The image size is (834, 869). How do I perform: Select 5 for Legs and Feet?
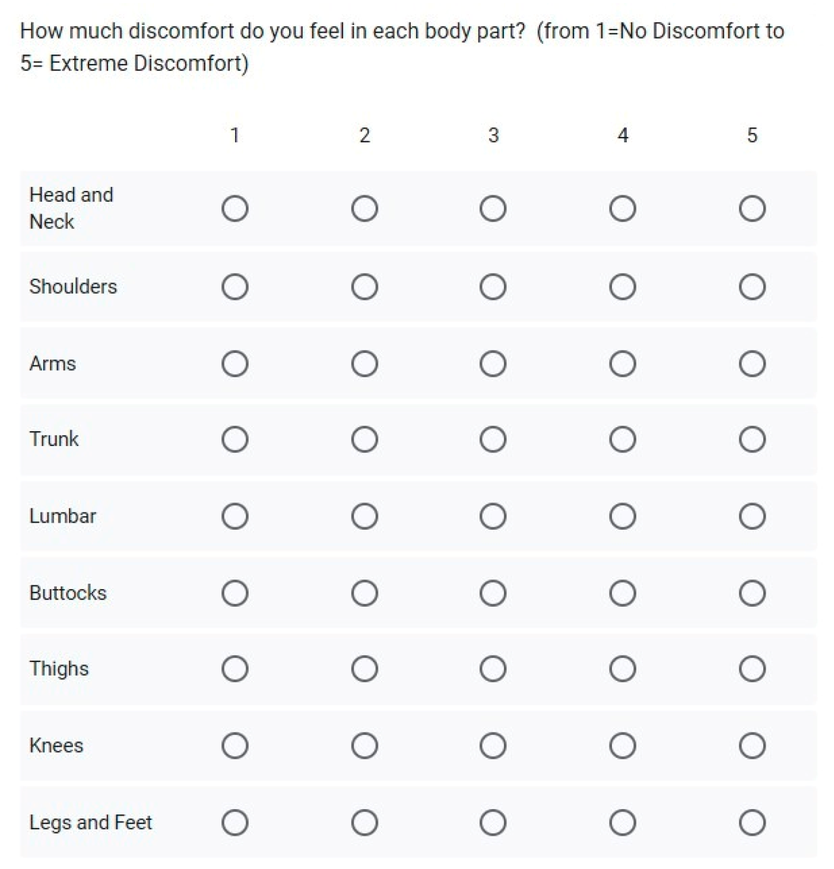point(751,823)
